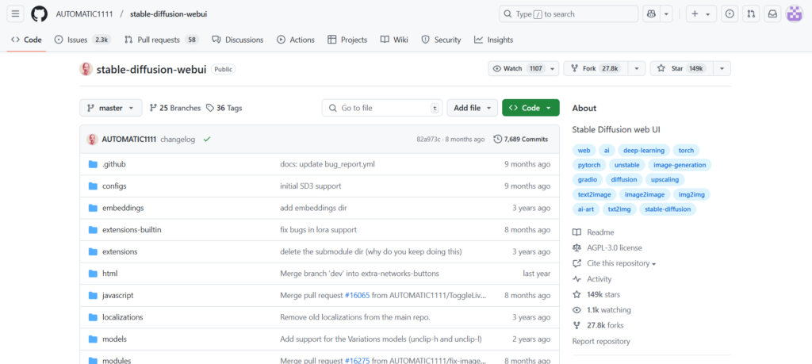Expand the Star lists dropdown arrow
812x364 pixels.
click(722, 68)
